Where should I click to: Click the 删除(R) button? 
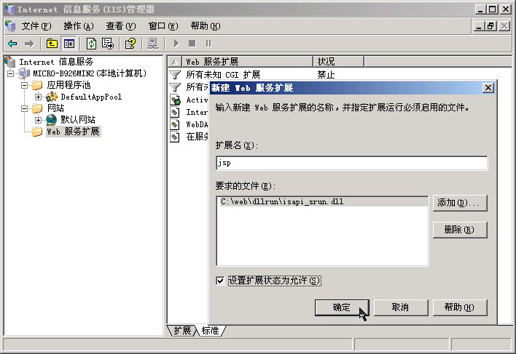pyautogui.click(x=459, y=230)
